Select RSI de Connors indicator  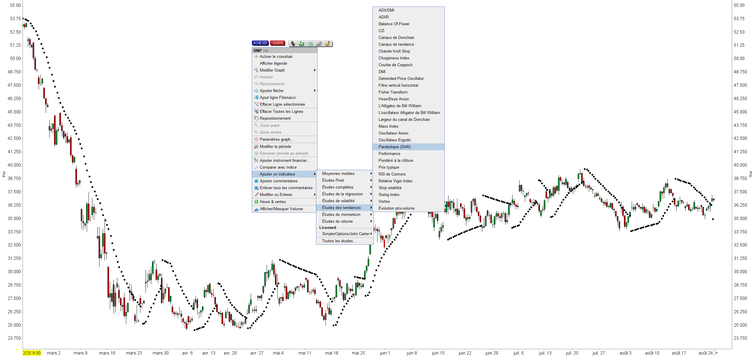point(408,174)
